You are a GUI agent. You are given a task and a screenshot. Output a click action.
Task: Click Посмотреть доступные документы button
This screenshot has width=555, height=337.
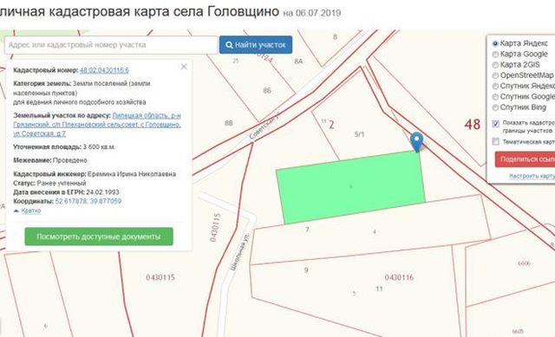[99, 237]
